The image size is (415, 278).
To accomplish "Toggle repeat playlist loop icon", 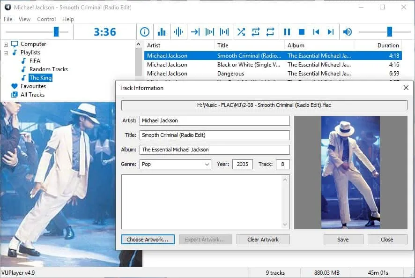I will [x=270, y=32].
